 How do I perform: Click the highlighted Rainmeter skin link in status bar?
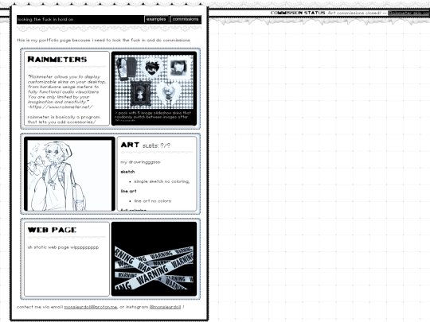click(x=408, y=13)
